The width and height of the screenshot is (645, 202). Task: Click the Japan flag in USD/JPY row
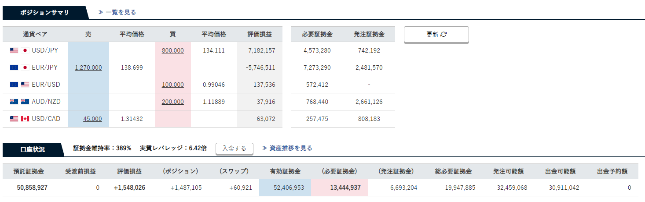25,51
